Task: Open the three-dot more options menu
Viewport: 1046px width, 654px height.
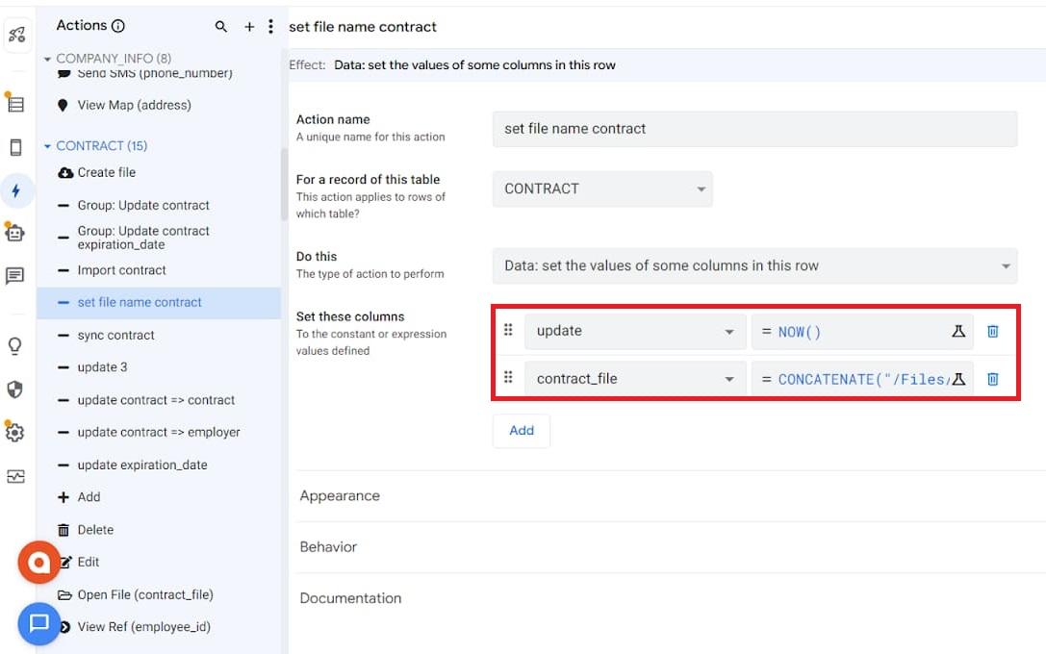Action: coord(270,27)
